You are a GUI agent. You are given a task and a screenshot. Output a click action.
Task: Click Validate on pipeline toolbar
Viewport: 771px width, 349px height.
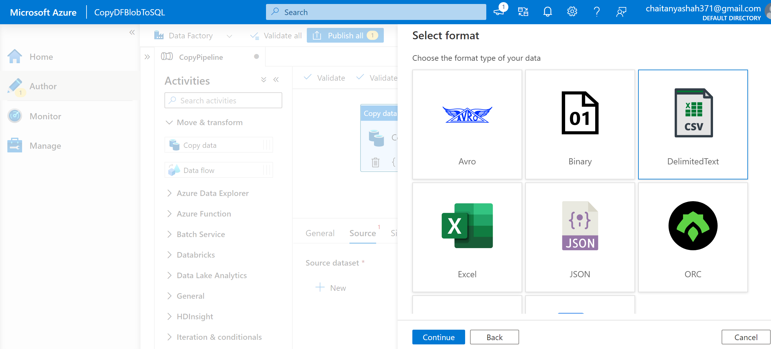coord(324,78)
